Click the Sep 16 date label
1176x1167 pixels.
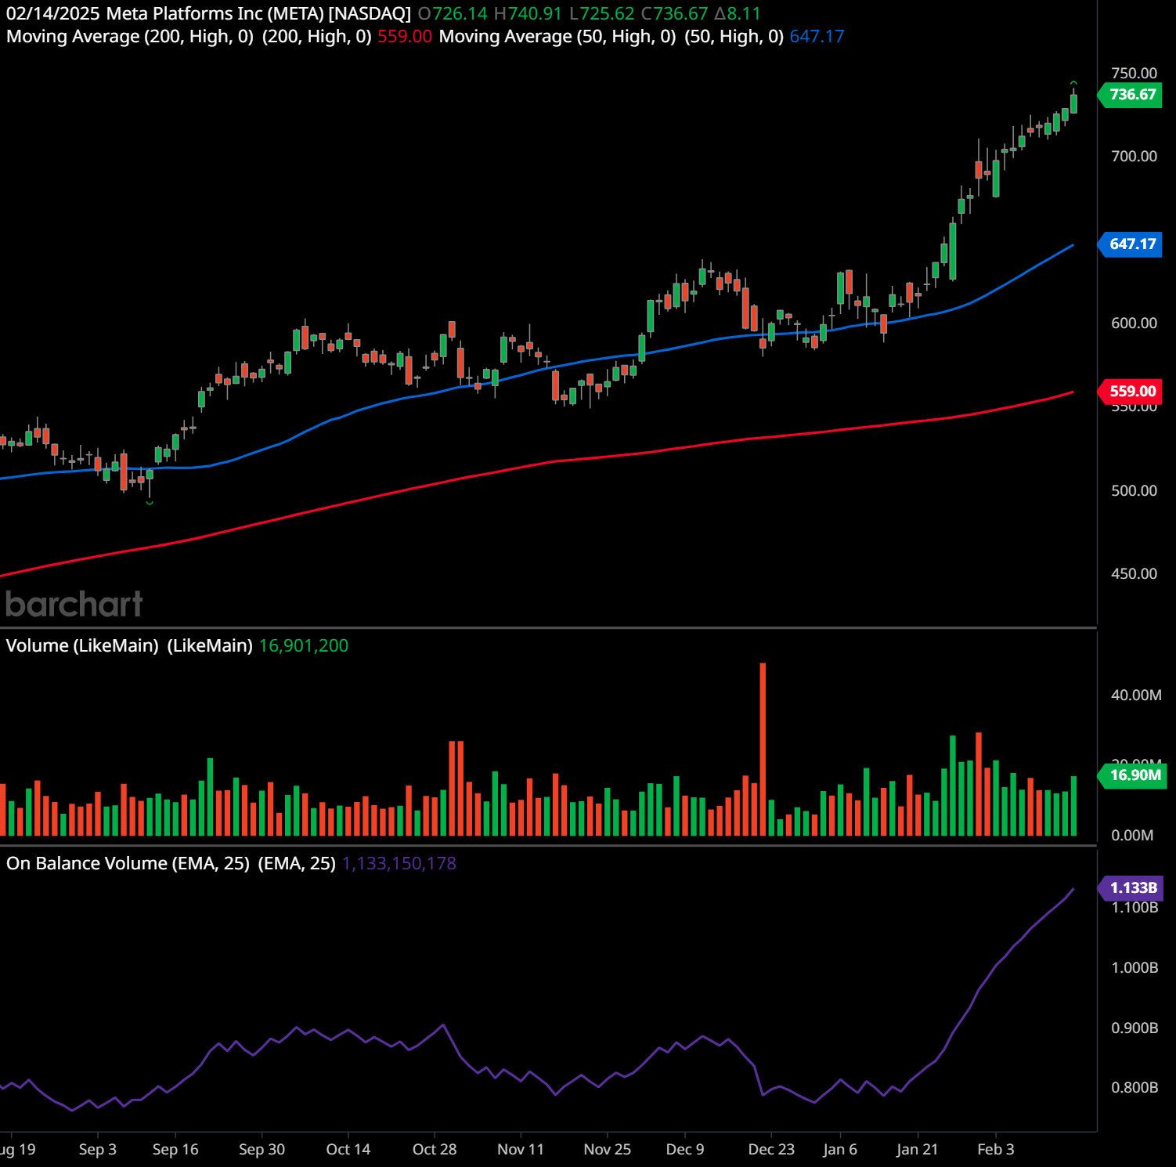coord(175,1149)
